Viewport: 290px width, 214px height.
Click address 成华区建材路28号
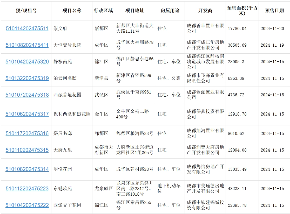tap(135, 169)
